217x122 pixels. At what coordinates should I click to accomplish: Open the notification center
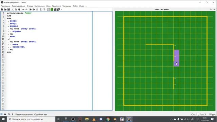pyautogui.click(x=212, y=119)
